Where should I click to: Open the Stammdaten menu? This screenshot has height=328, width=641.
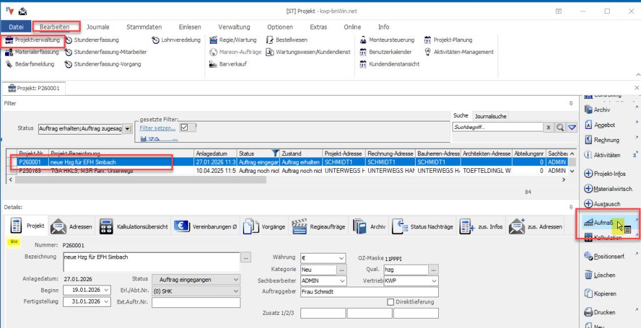[x=144, y=27]
